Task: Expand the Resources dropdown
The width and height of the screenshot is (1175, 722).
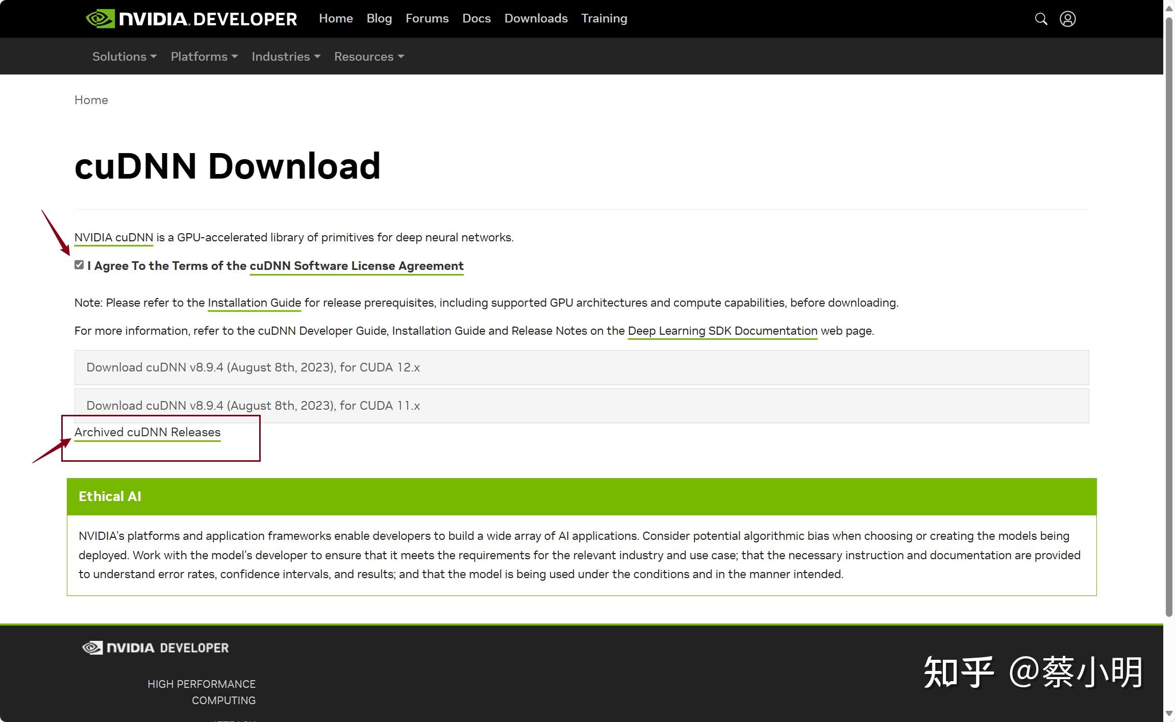Action: [x=369, y=57]
